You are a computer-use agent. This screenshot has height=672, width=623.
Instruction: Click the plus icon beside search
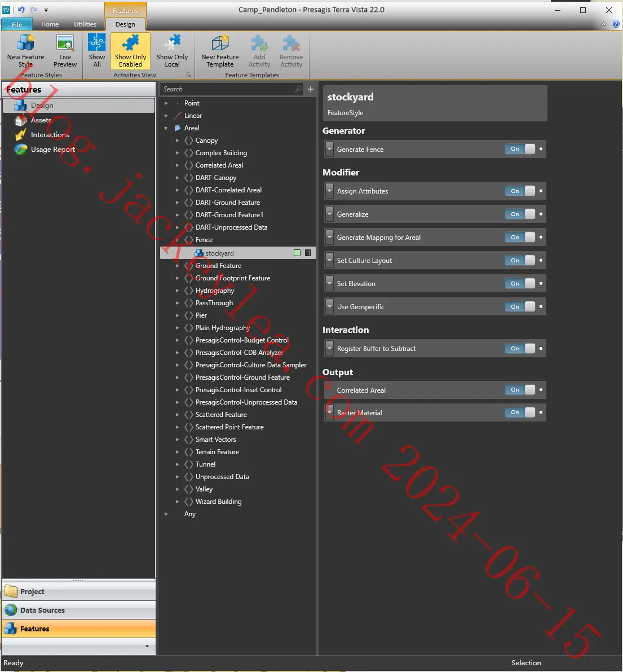coord(311,89)
